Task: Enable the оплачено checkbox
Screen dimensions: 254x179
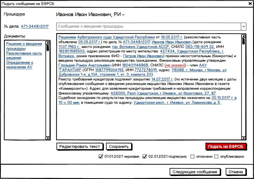Action: point(193,156)
